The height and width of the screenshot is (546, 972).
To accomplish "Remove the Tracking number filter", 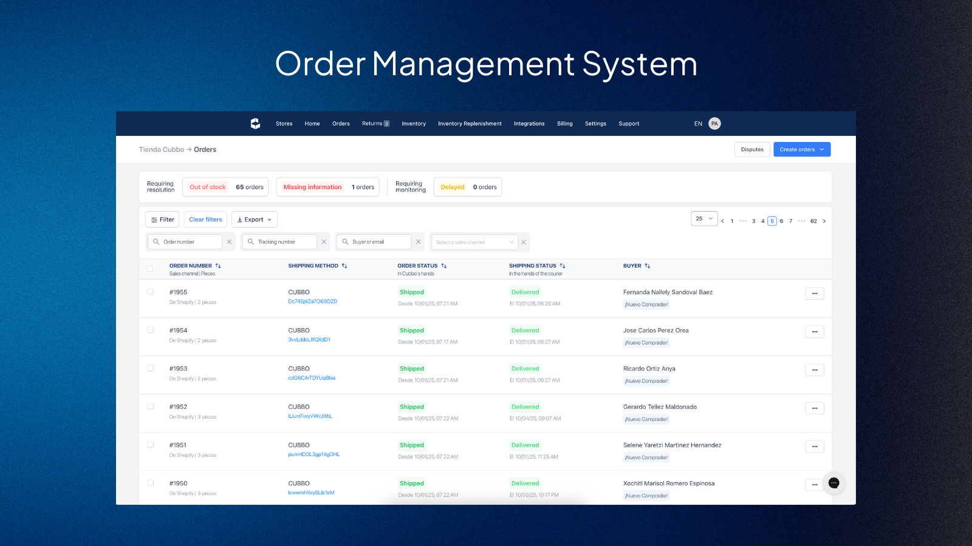I will point(324,242).
